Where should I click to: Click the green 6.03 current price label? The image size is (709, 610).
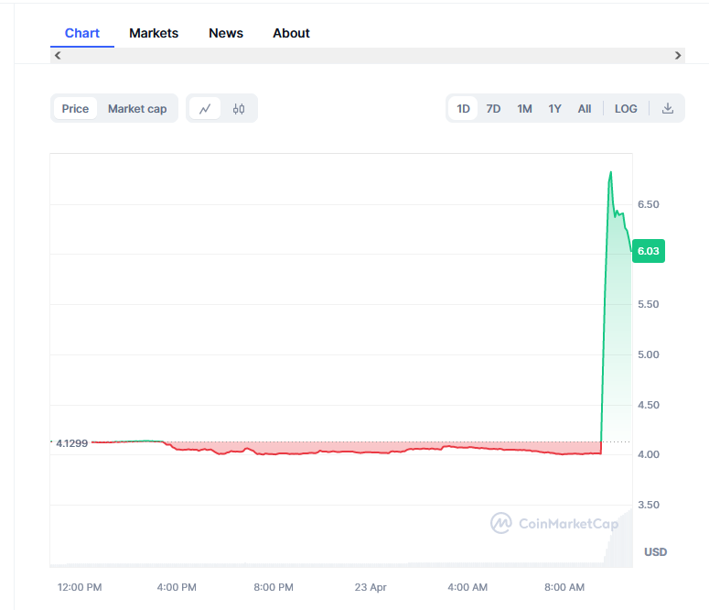pyautogui.click(x=649, y=251)
